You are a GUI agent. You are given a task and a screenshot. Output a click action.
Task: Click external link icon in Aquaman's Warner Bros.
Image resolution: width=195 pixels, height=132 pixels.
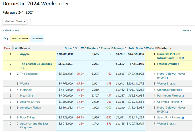[x=175, y=124]
